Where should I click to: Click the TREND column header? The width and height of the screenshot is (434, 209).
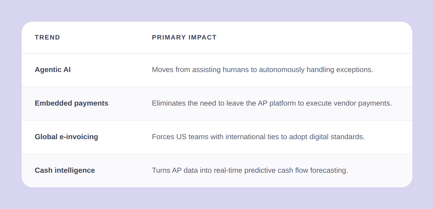pos(47,37)
